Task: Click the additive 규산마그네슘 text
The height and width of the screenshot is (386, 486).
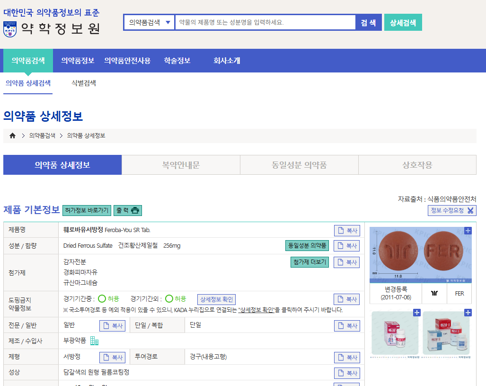Action: pyautogui.click(x=80, y=283)
